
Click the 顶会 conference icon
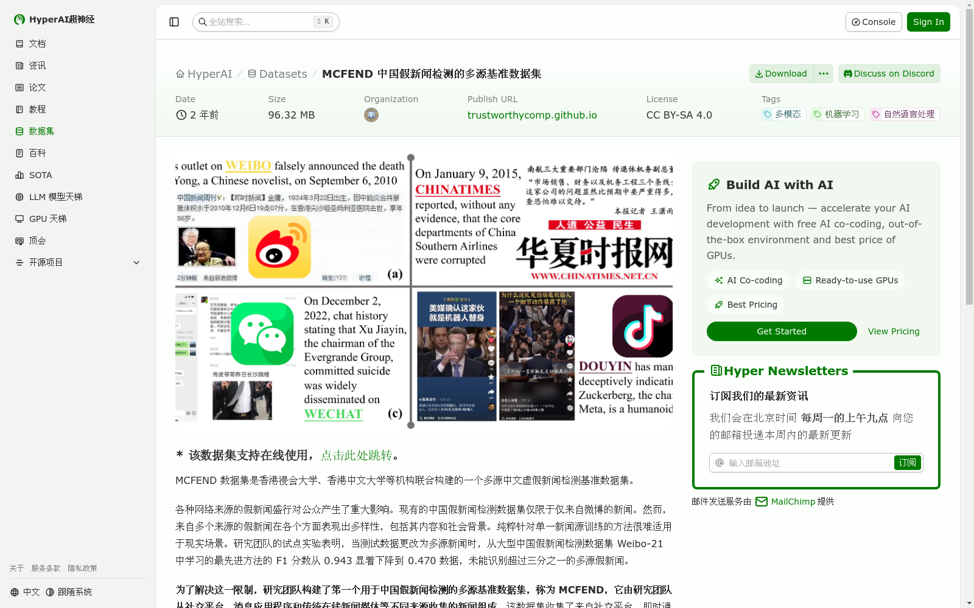coord(19,241)
